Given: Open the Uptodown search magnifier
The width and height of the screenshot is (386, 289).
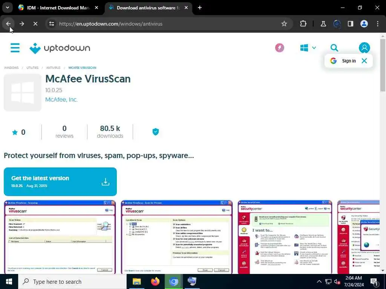Looking at the screenshot, I should pos(334,48).
